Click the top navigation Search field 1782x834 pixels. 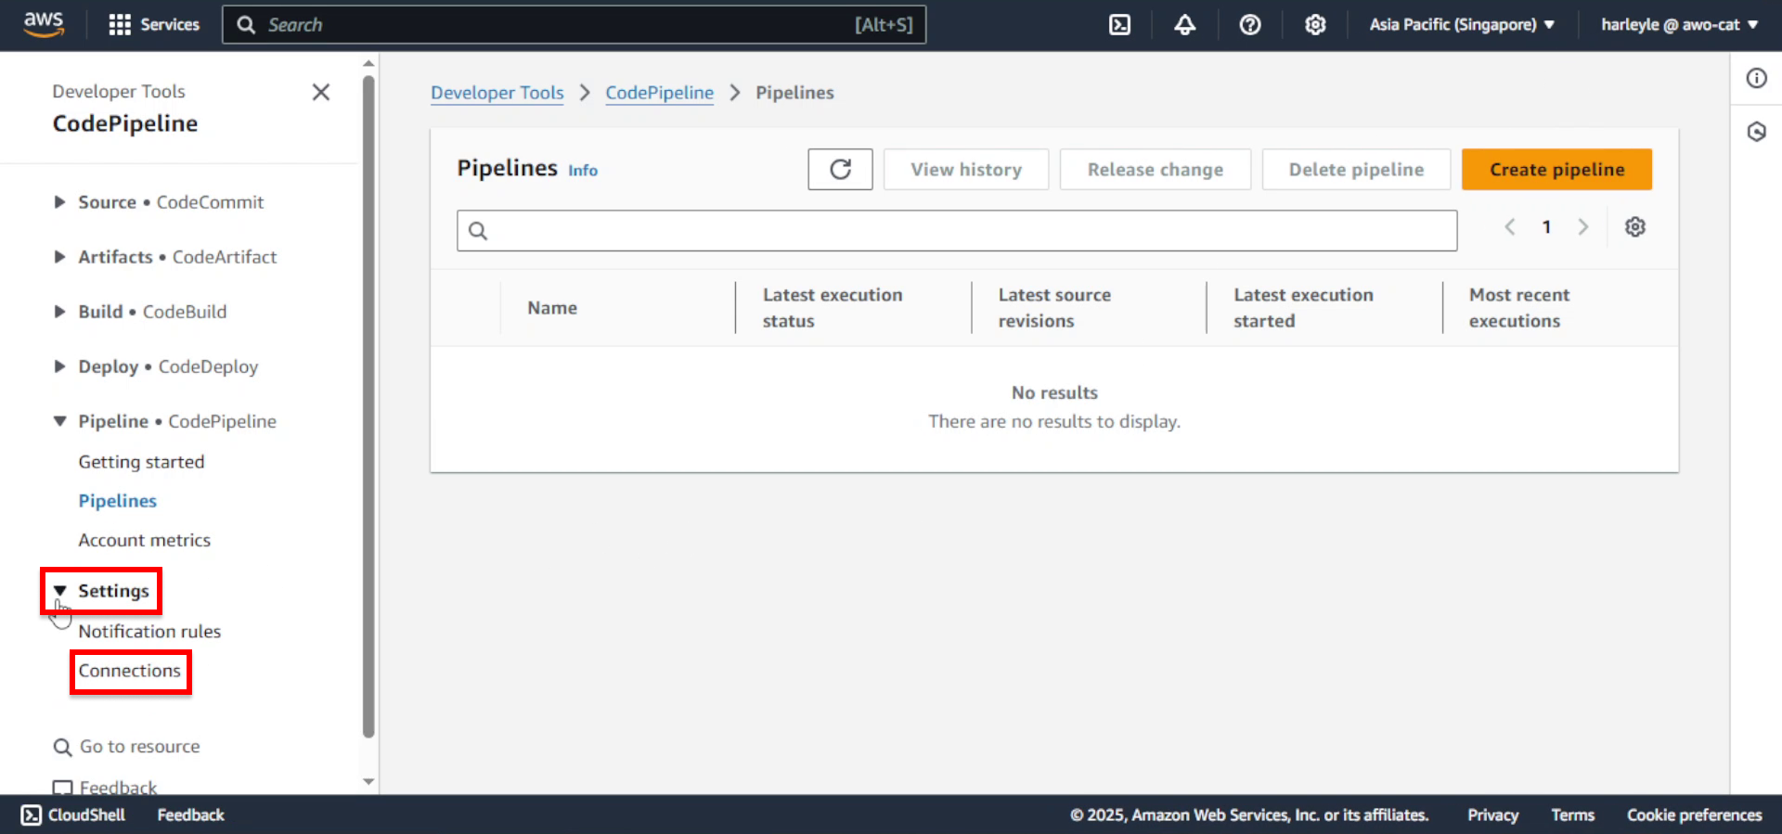(574, 25)
